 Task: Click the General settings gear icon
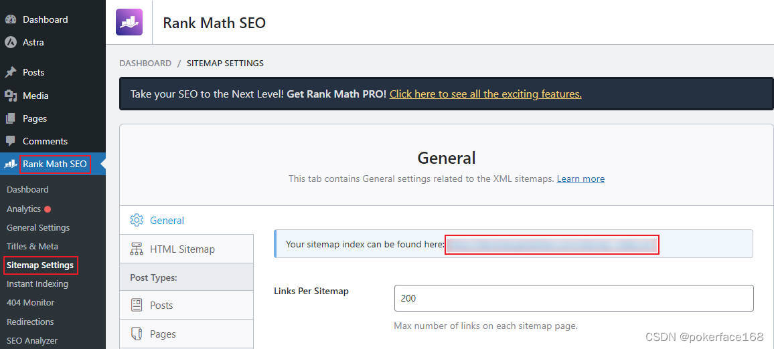137,220
